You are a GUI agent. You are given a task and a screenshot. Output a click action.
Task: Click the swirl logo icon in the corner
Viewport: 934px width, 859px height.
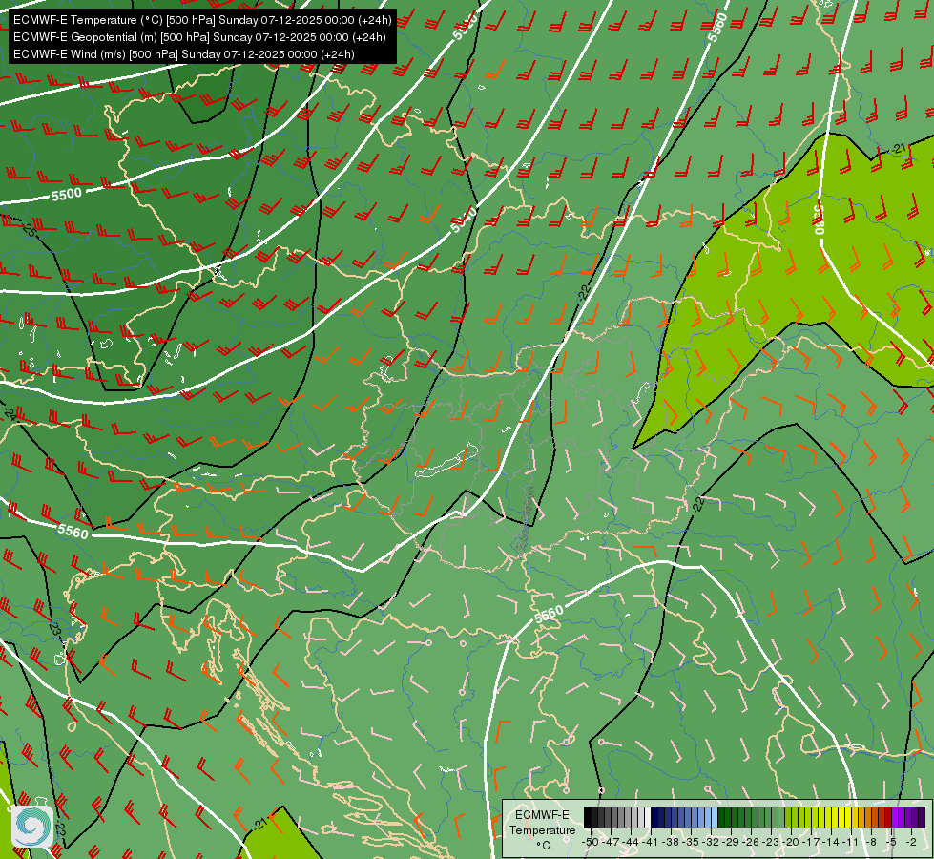[x=32, y=826]
